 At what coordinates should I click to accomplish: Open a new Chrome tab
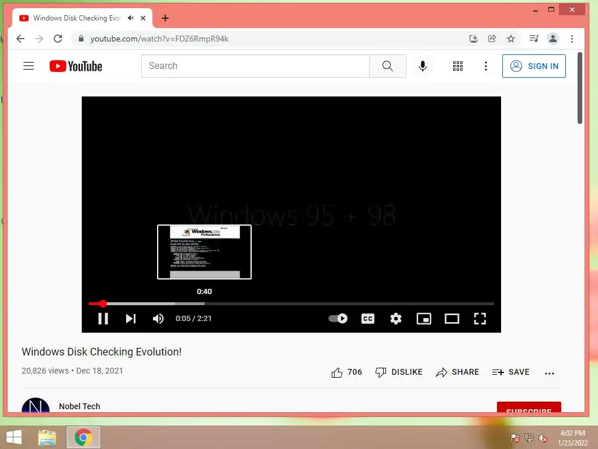(165, 18)
